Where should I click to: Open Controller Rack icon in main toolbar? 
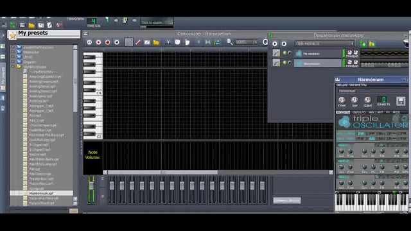point(59,25)
